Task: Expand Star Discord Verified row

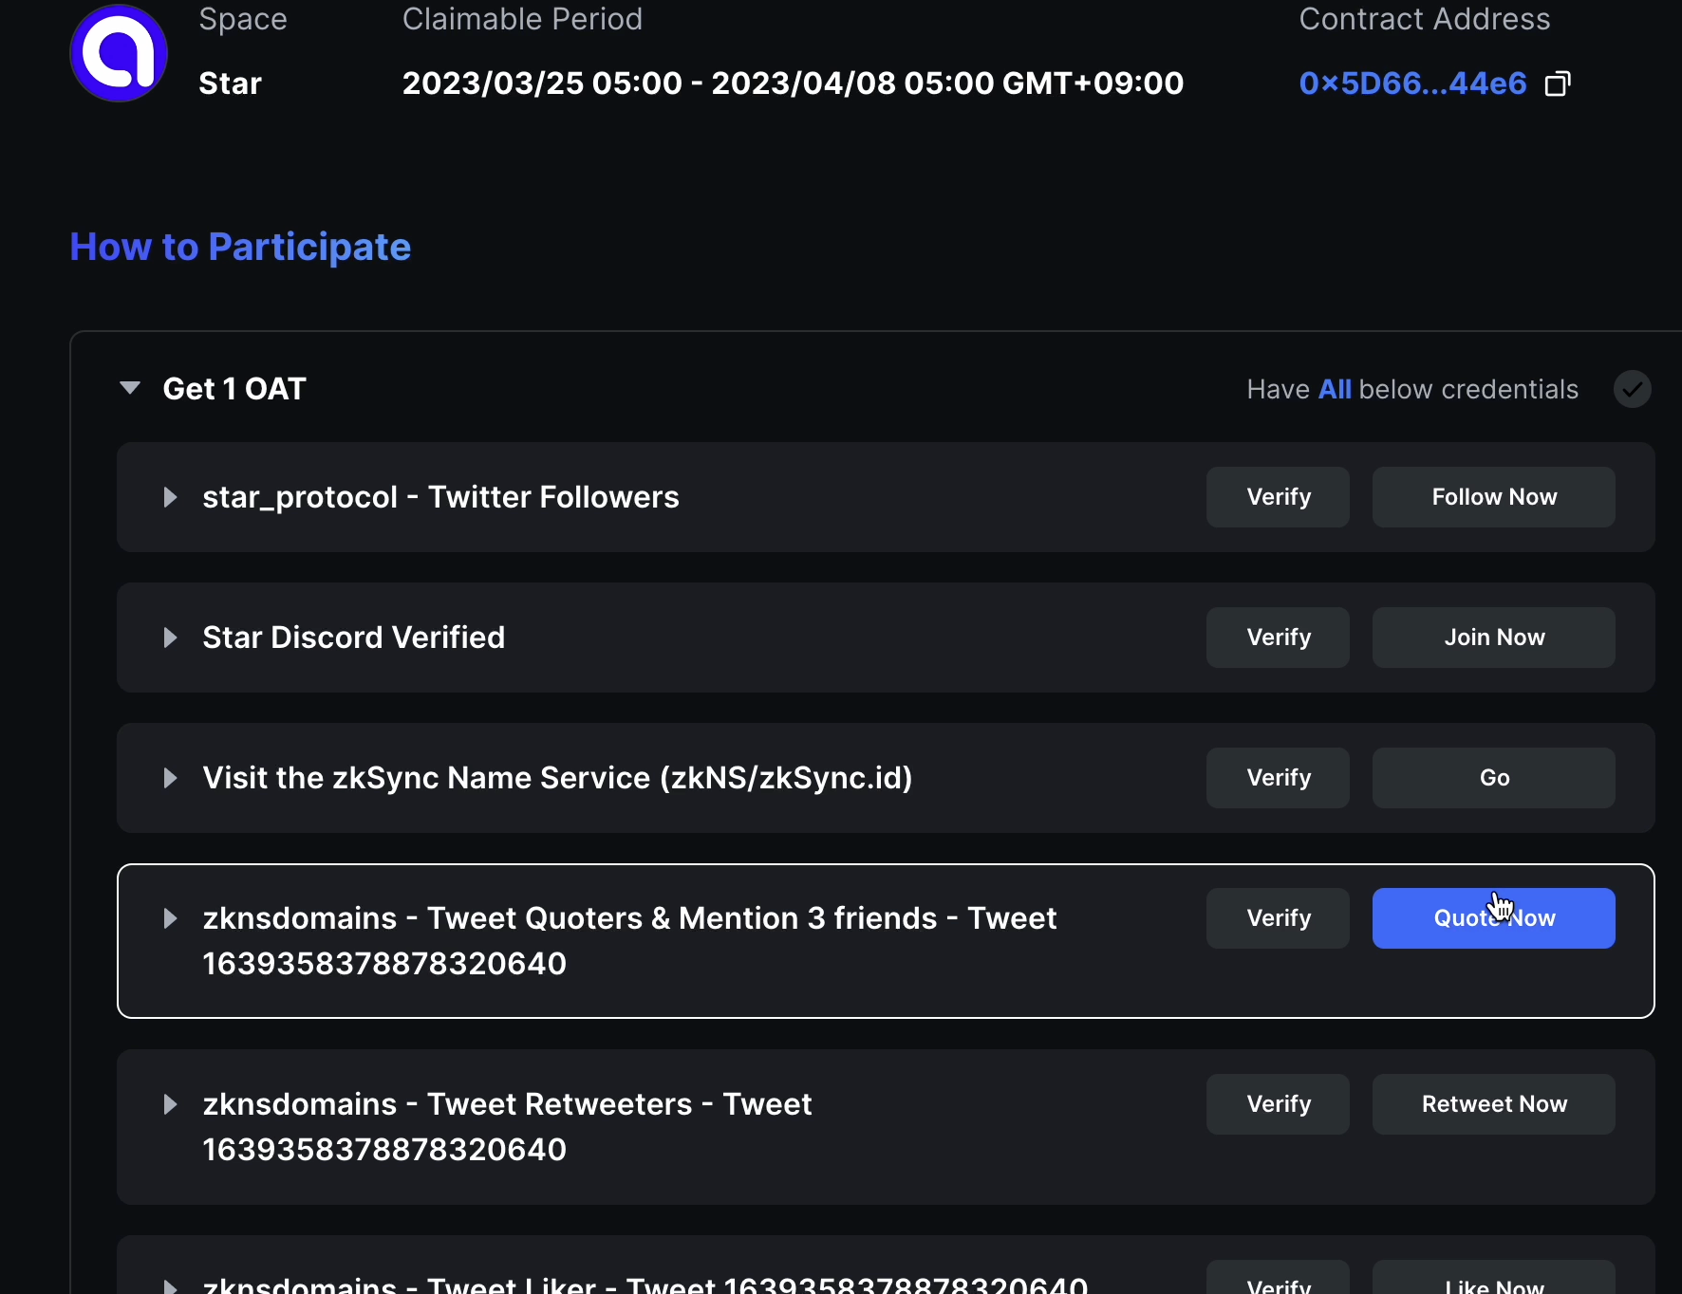Action: tap(170, 638)
